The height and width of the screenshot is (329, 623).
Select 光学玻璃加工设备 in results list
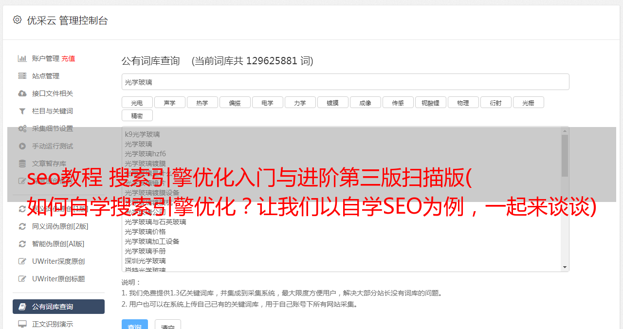pyautogui.click(x=152, y=241)
